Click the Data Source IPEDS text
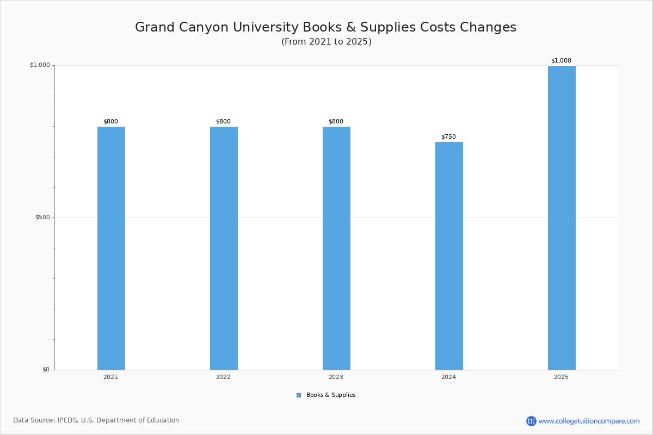653x435 pixels. [x=96, y=420]
